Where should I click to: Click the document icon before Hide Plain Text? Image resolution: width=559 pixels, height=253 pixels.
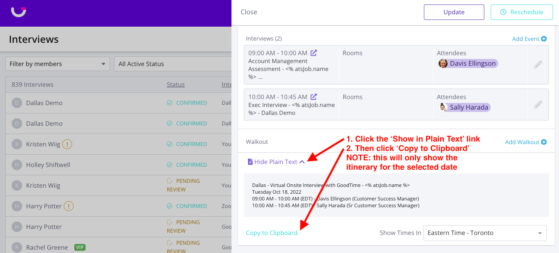pyautogui.click(x=250, y=162)
